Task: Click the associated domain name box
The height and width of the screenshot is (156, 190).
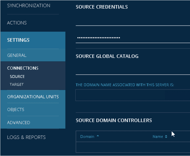Action: coord(133,95)
